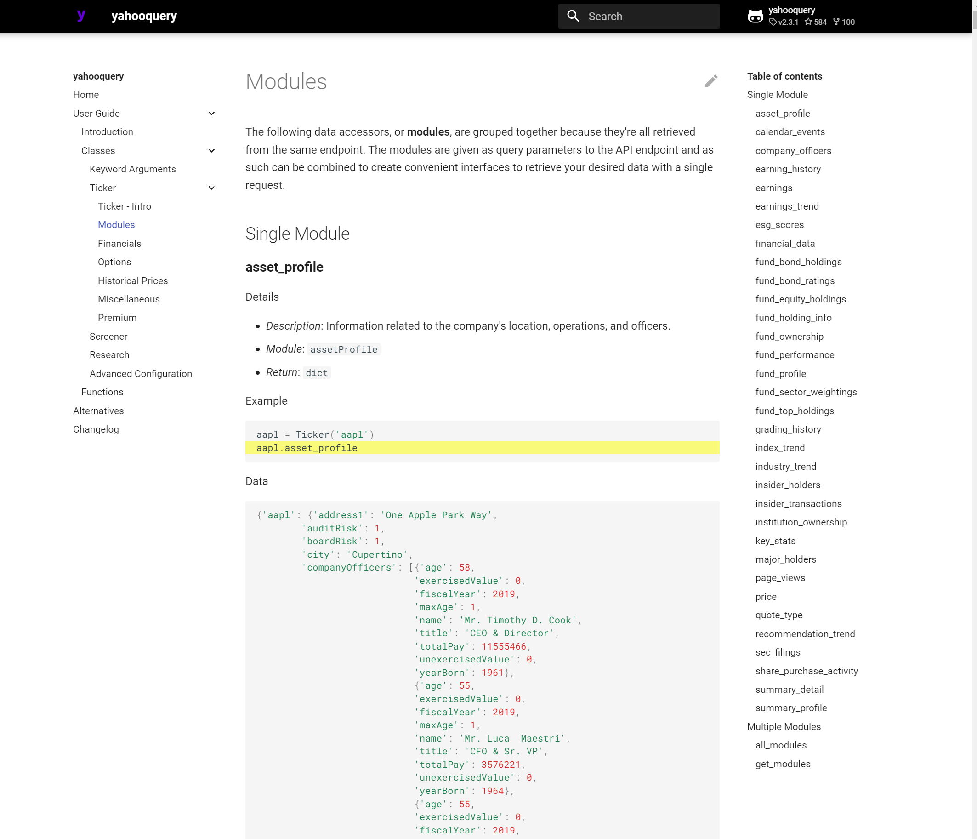Jump to sec_filings section
This screenshot has width=977, height=839.
(x=778, y=653)
